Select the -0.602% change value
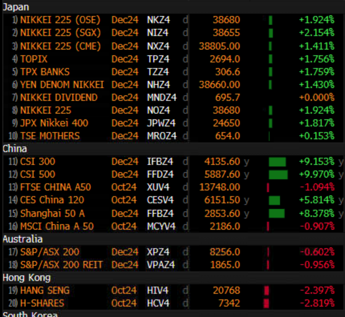Screen dimensions: 345x317 point(317,252)
